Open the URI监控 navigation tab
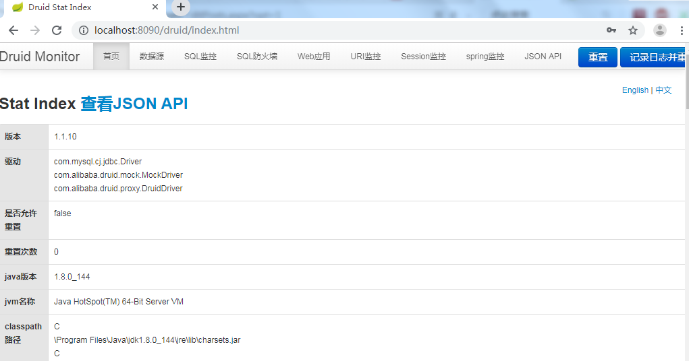The image size is (689, 361). [366, 56]
